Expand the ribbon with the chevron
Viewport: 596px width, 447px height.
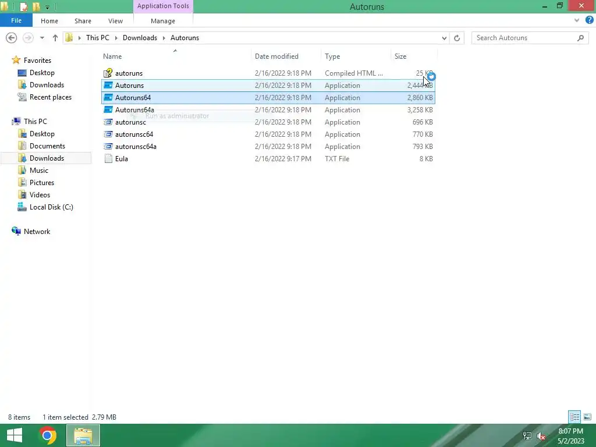577,20
